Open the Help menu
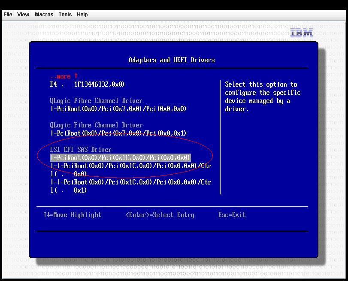Viewport: 348px width, 281px height. (82, 14)
